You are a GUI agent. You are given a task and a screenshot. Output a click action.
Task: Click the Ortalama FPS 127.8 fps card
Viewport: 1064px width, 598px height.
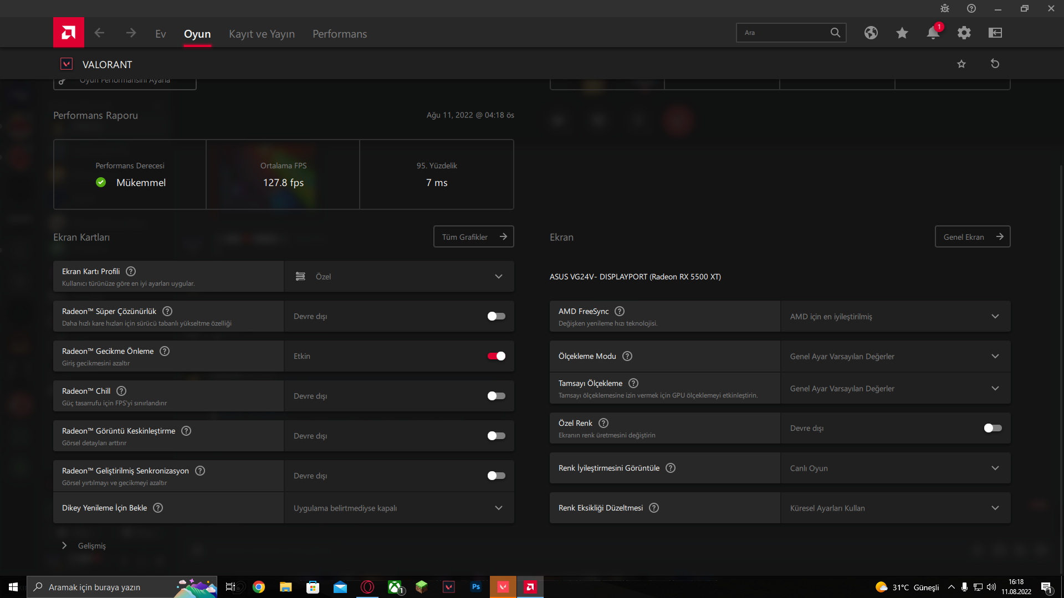click(283, 174)
